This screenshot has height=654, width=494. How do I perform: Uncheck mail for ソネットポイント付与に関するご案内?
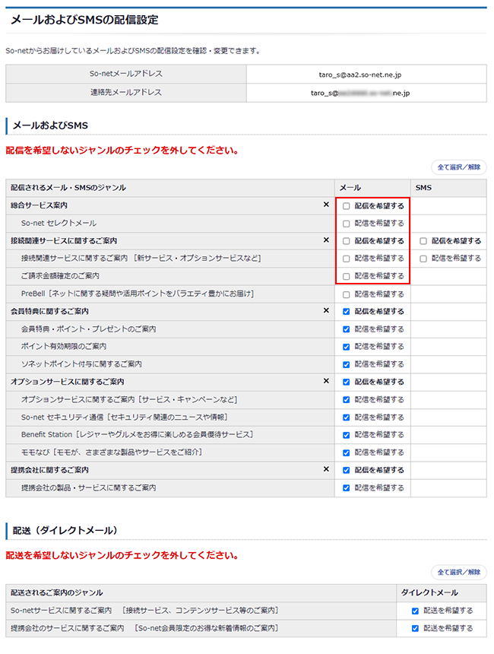pos(347,364)
